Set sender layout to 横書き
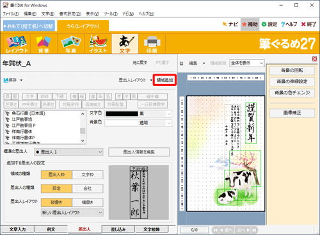This screenshot has height=235, width=320. click(88, 202)
